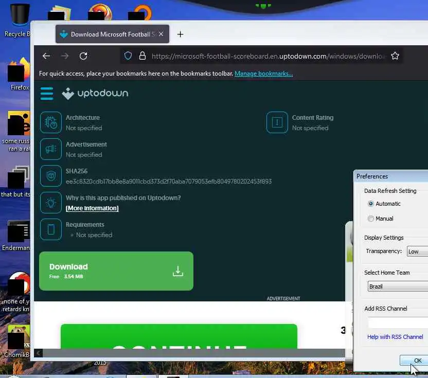Click the horizontal scrollbar left arrow

coord(38,353)
